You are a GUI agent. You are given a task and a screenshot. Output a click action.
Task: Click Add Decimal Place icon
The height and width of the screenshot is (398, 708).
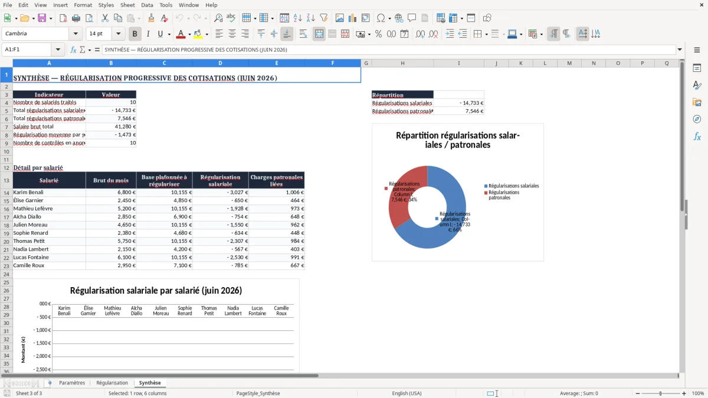tap(421, 34)
